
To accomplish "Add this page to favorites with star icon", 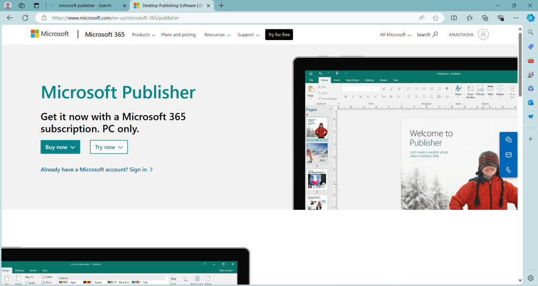I will pyautogui.click(x=435, y=17).
